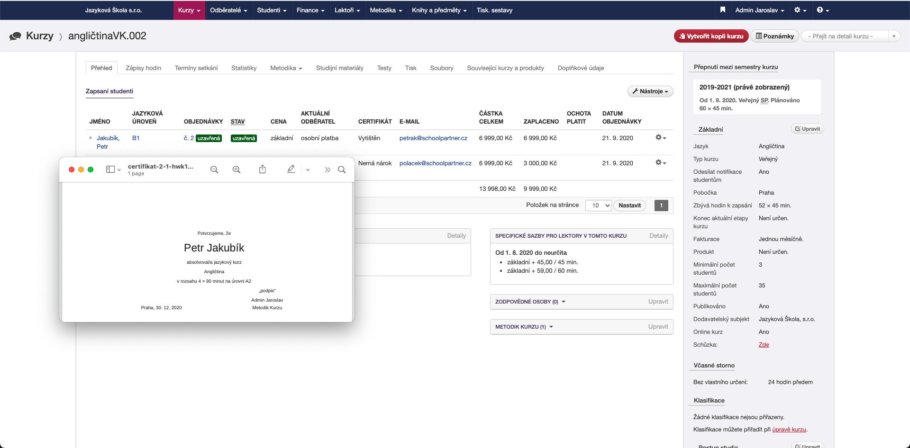Select markup pen tool in preview window
The image size is (910, 448).
291,169
